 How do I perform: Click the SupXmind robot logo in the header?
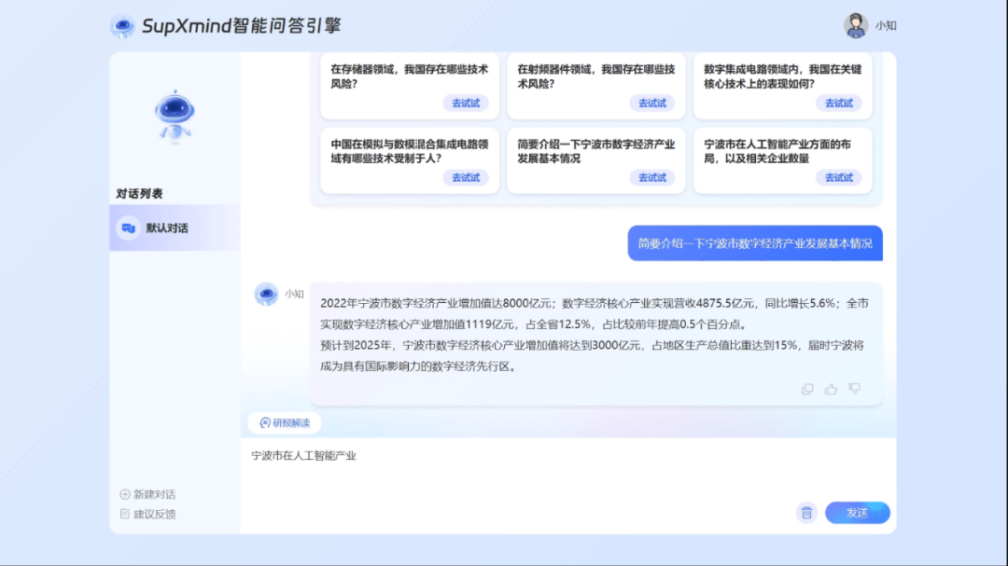pos(121,25)
